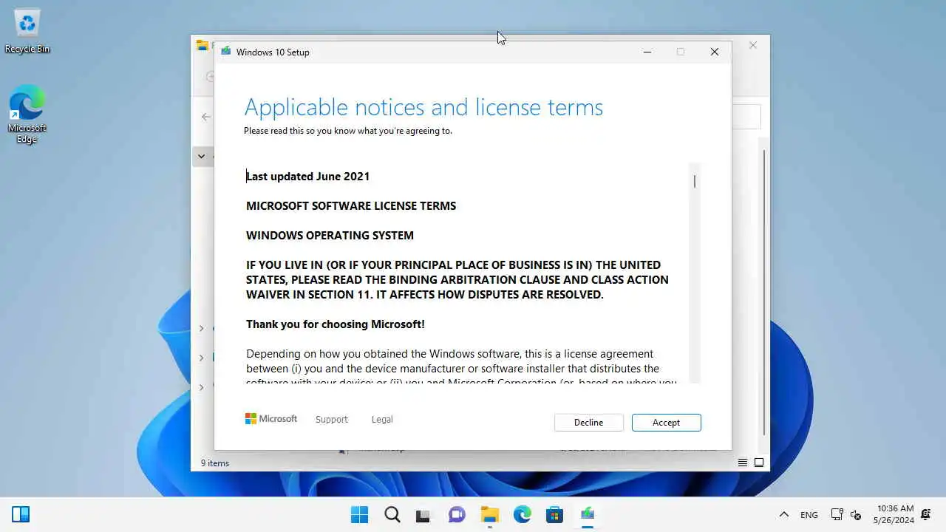
Task: Accept the license terms
Action: click(666, 423)
